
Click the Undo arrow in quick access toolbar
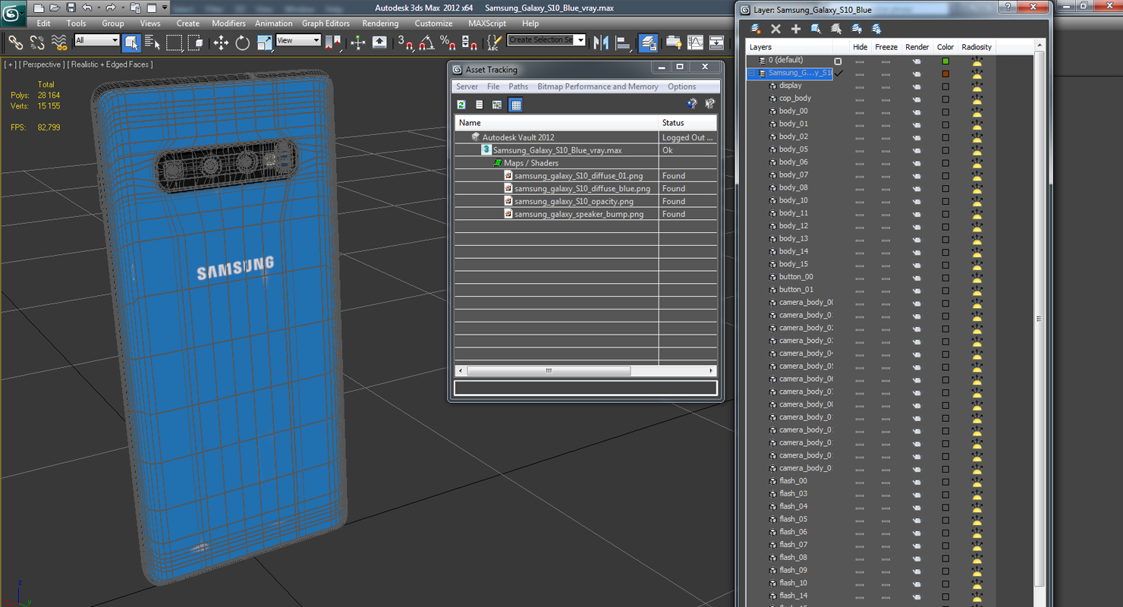[x=88, y=8]
